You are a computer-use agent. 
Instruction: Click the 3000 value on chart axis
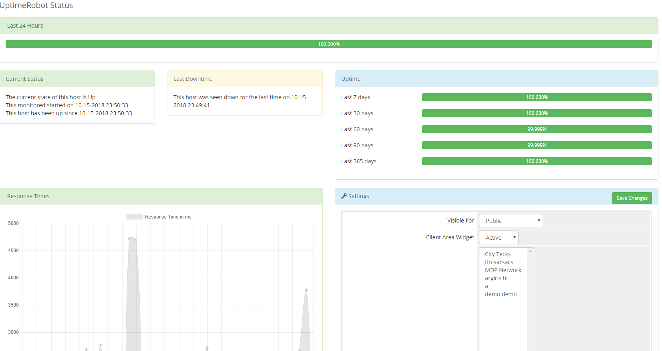tap(13, 332)
